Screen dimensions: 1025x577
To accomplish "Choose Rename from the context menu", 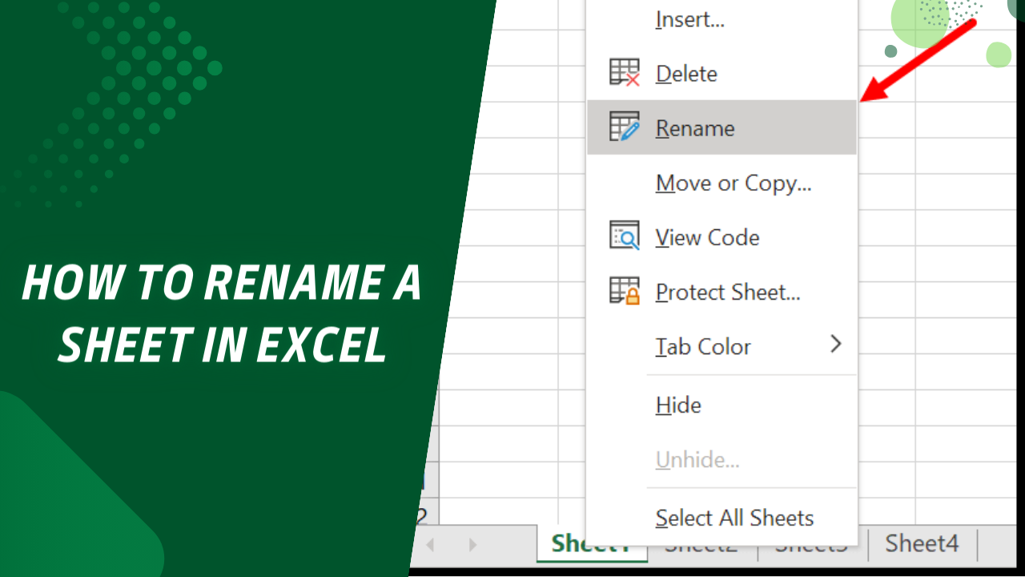I will coord(694,127).
